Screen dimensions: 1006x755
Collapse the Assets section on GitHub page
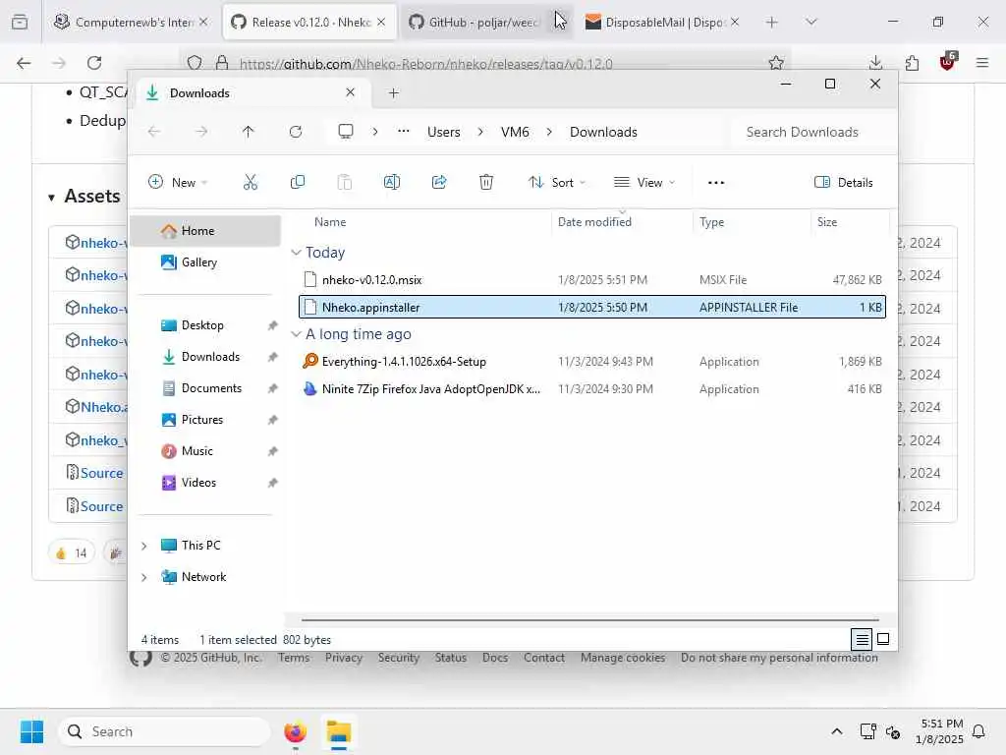click(x=51, y=198)
